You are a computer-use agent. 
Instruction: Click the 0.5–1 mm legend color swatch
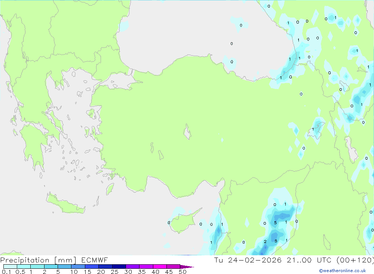24,267
